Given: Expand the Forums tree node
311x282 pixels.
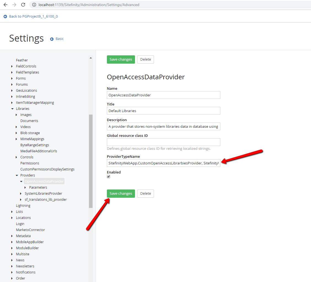Looking at the screenshot, I should click(x=12, y=85).
